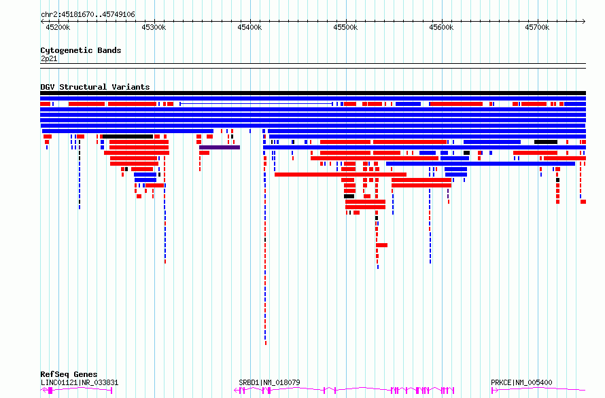Image resolution: width=605 pixels, height=398 pixels.
Task: Select the purple structural variant bar
Action: [x=220, y=147]
